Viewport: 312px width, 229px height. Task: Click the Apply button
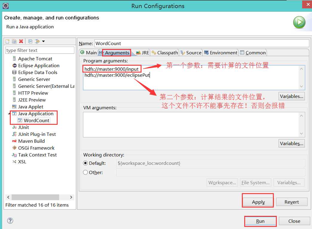pyautogui.click(x=258, y=202)
